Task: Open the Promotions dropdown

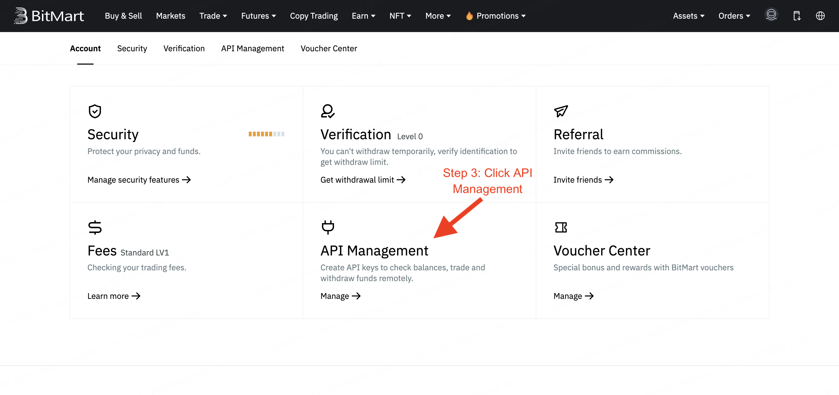Action: (x=495, y=15)
